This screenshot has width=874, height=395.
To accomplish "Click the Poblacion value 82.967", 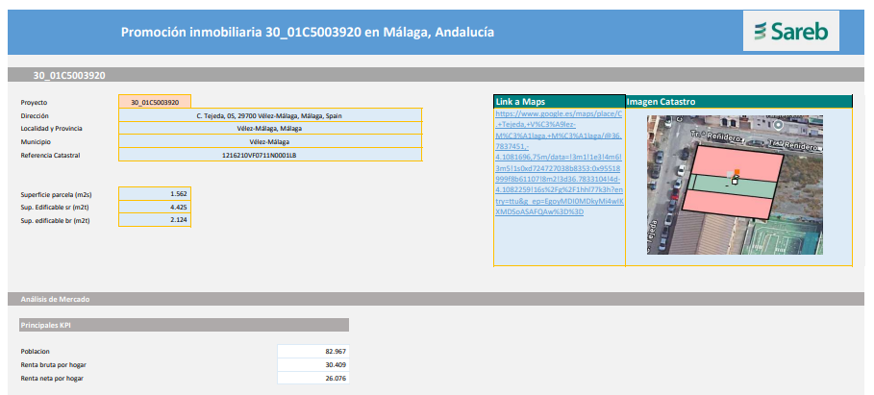I will (313, 352).
